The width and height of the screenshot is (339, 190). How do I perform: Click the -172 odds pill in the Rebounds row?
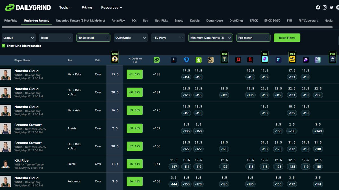pos(292,184)
